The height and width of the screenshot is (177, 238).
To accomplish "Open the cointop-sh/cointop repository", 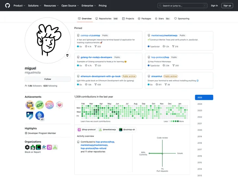I will click(x=90, y=35).
